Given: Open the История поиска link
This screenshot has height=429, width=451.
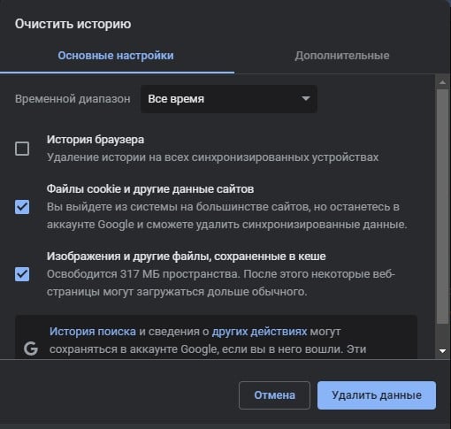Looking at the screenshot, I should (x=93, y=332).
